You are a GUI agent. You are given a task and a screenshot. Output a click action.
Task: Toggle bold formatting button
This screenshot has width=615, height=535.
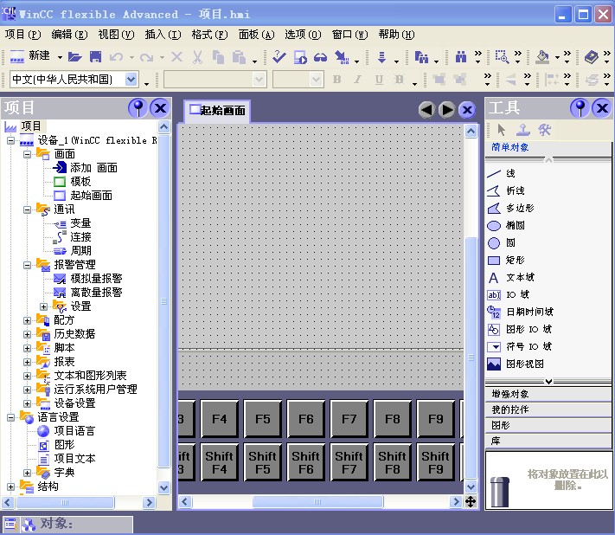click(336, 80)
